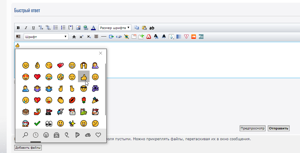Click the paste clipboard icon
Image resolution: width=300 pixels, height=153 pixels.
[144, 28]
